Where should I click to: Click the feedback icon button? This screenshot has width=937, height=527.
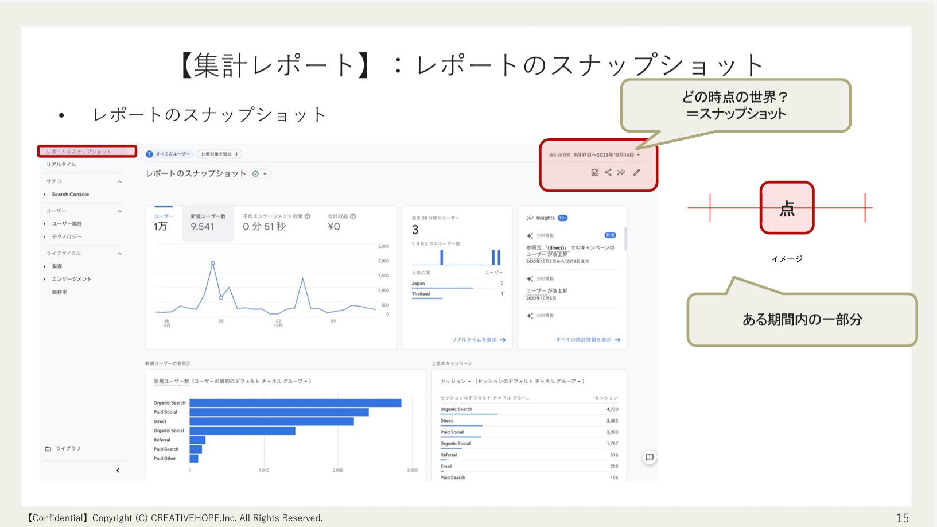650,458
